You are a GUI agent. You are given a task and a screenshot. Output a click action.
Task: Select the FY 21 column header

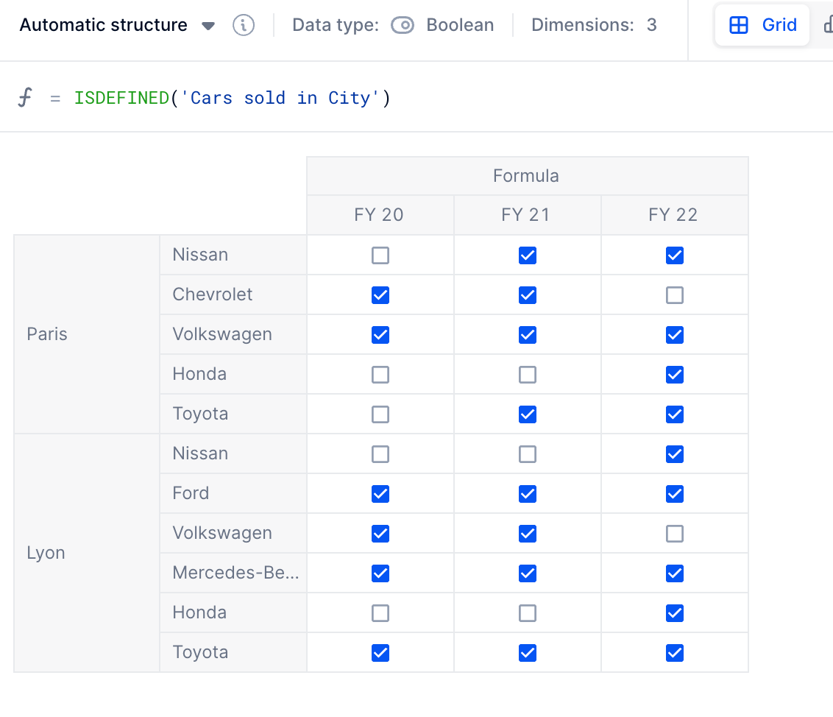tap(527, 215)
